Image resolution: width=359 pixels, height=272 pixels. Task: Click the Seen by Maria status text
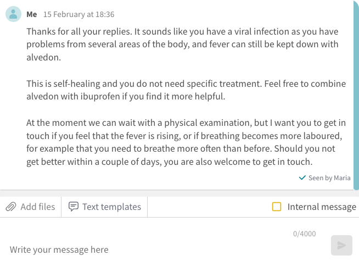[329, 178]
